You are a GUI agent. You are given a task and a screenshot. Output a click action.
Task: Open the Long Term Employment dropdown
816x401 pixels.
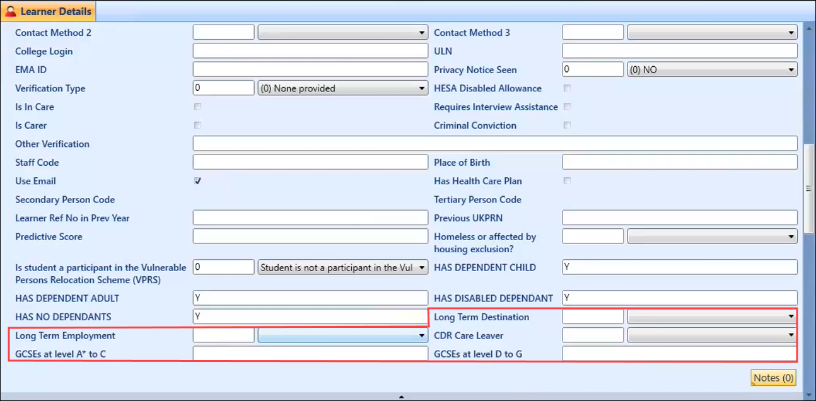point(343,335)
